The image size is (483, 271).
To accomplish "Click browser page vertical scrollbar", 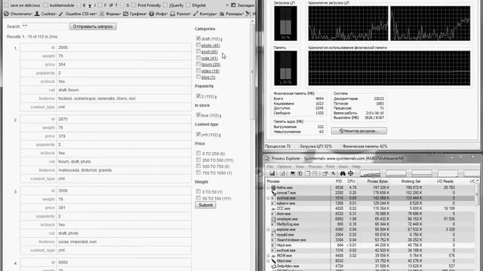I will (x=253, y=72).
